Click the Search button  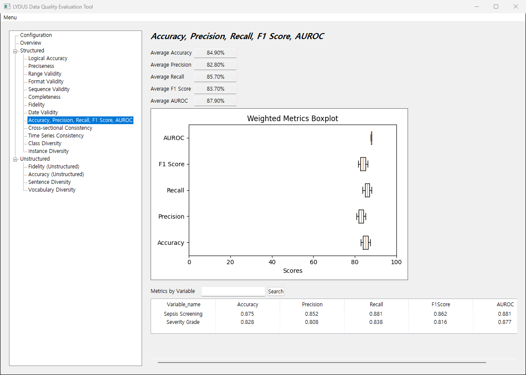tap(276, 291)
